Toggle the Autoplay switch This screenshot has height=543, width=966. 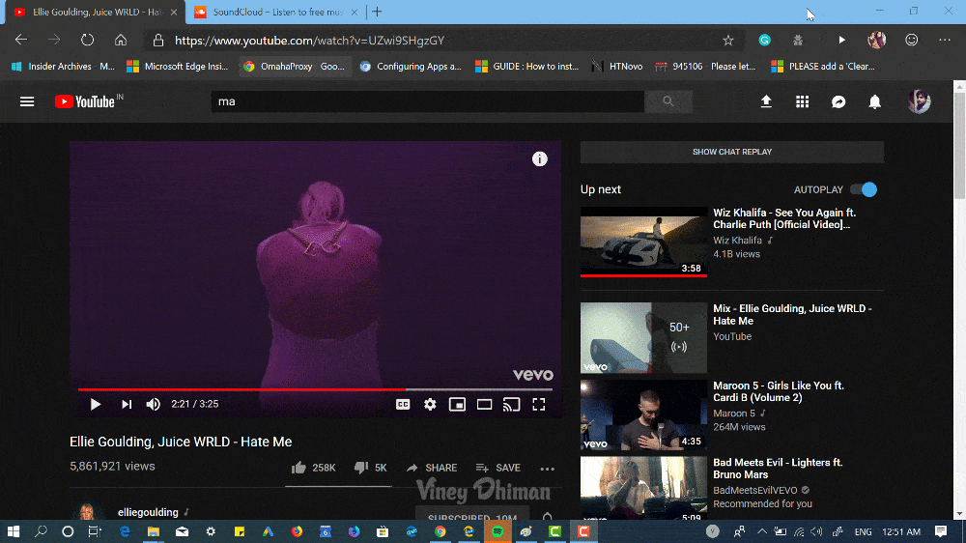pyautogui.click(x=864, y=189)
